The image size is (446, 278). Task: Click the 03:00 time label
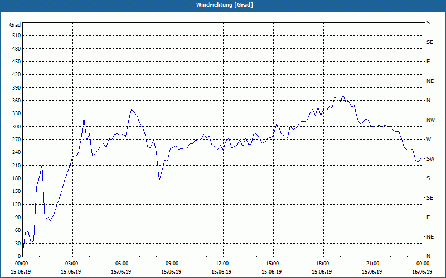pos(72,264)
